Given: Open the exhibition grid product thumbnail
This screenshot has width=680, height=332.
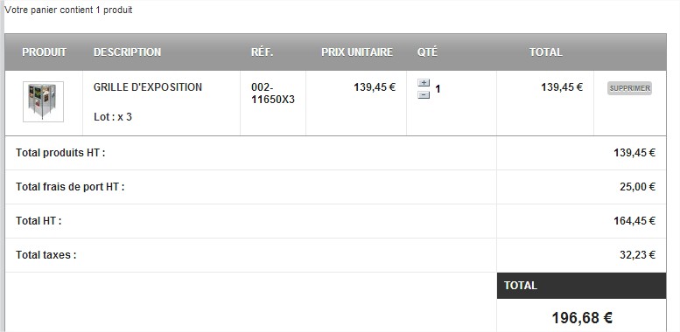Looking at the screenshot, I should [x=44, y=101].
